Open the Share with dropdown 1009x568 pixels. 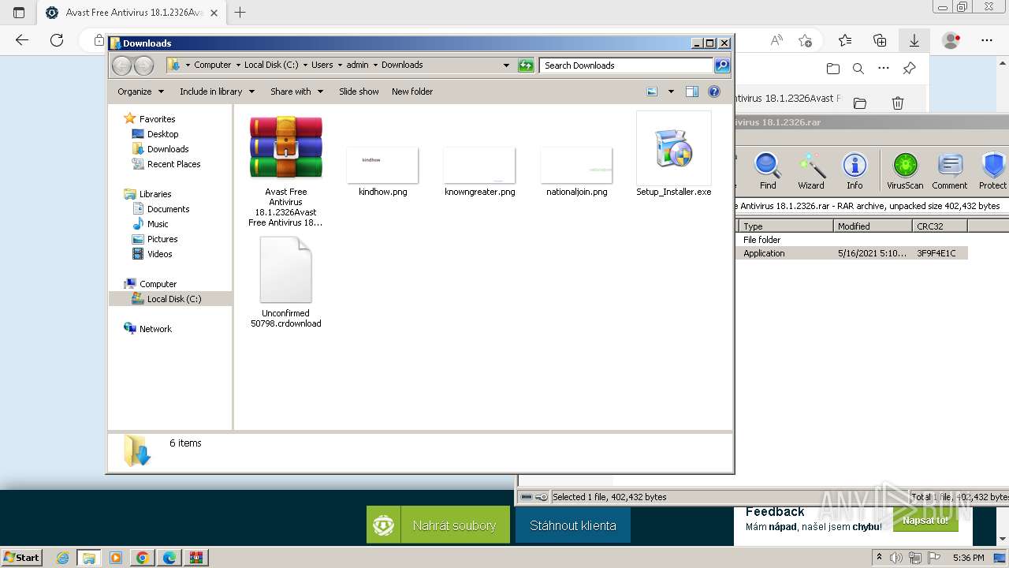(296, 92)
